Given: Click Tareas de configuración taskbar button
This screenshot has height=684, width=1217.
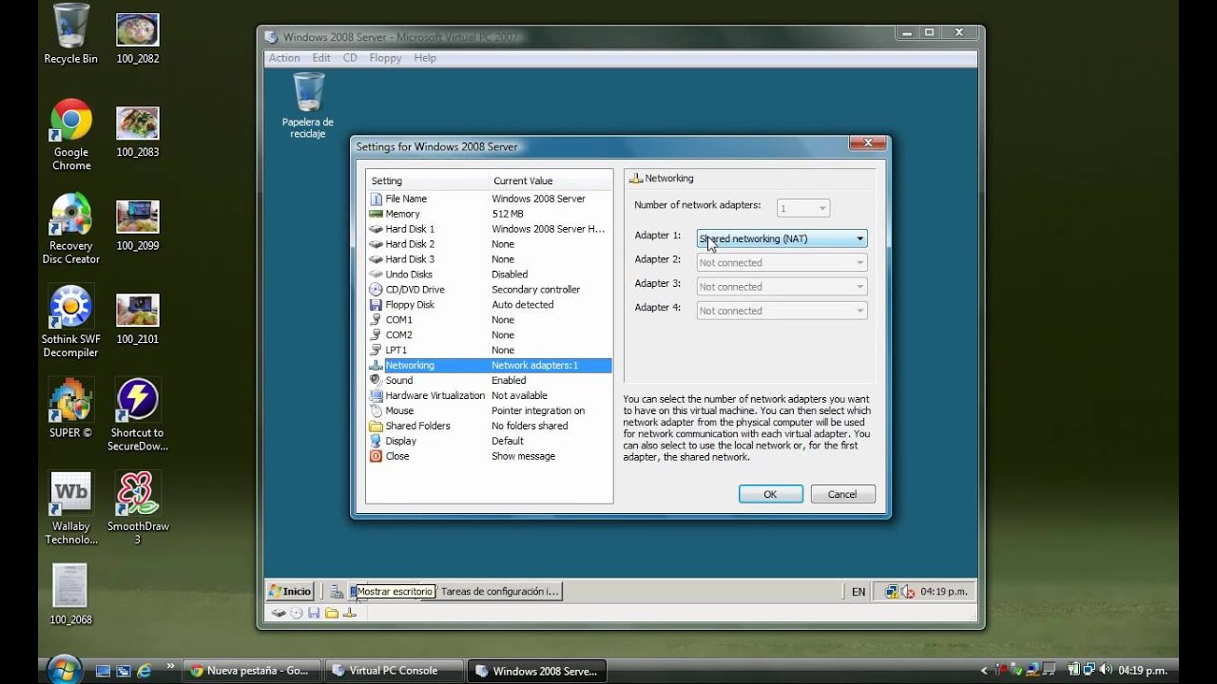Looking at the screenshot, I should pyautogui.click(x=498, y=591).
